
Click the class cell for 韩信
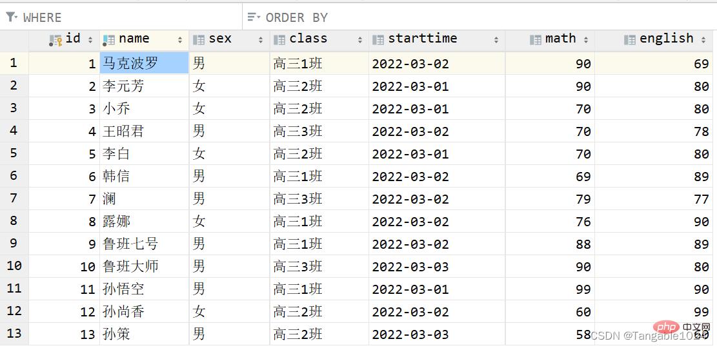[x=319, y=176]
